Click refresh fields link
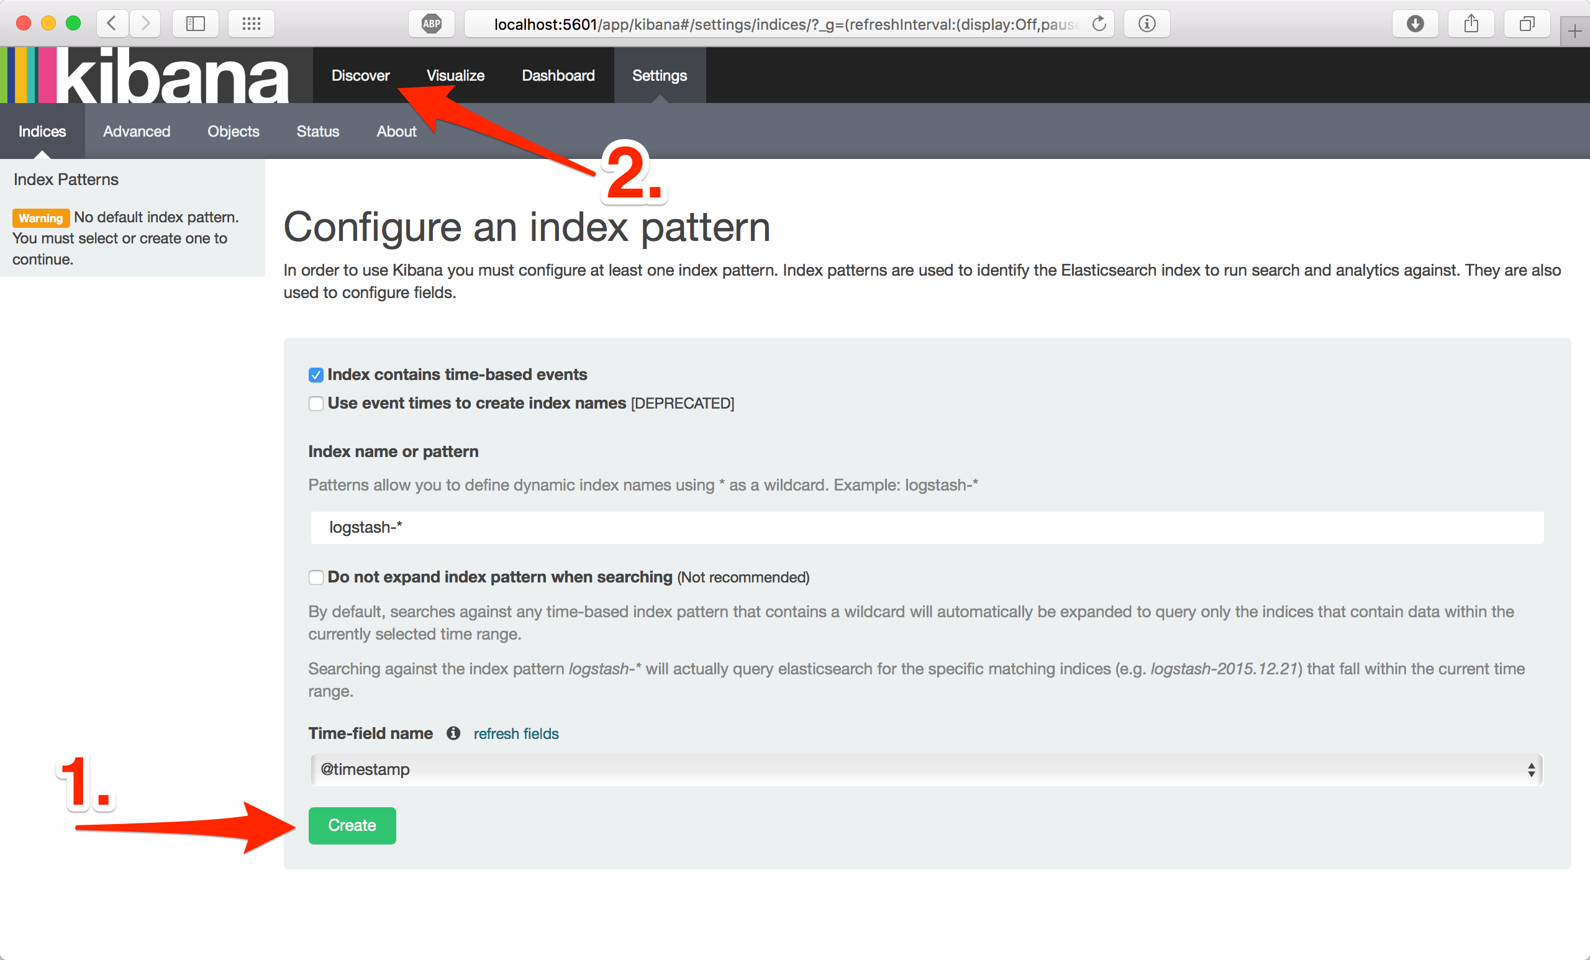Viewport: 1590px width, 960px height. tap(516, 733)
